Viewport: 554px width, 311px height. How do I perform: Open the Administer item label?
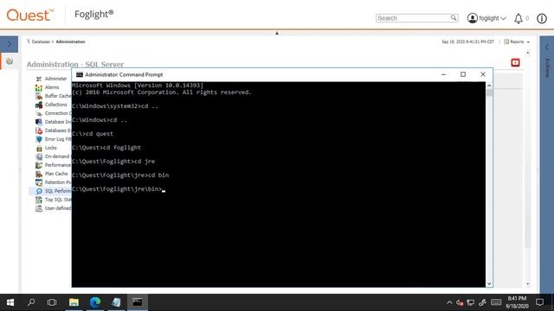pos(55,79)
